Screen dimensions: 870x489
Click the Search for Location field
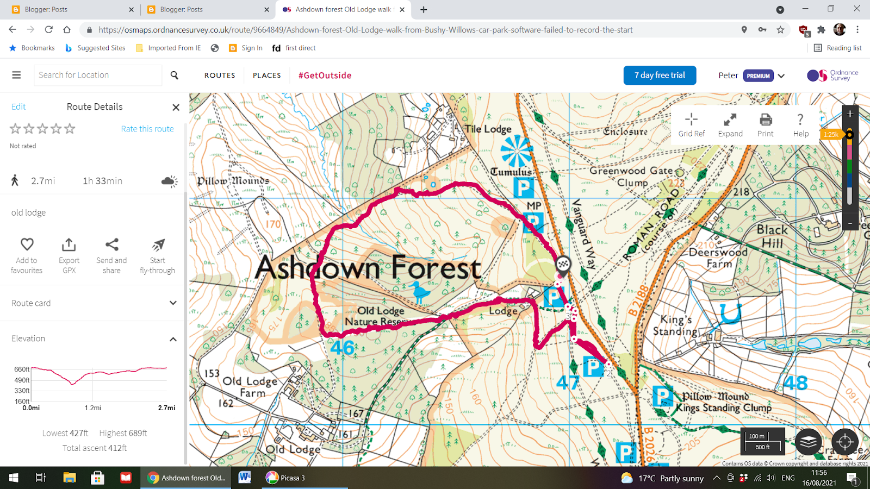pos(98,75)
